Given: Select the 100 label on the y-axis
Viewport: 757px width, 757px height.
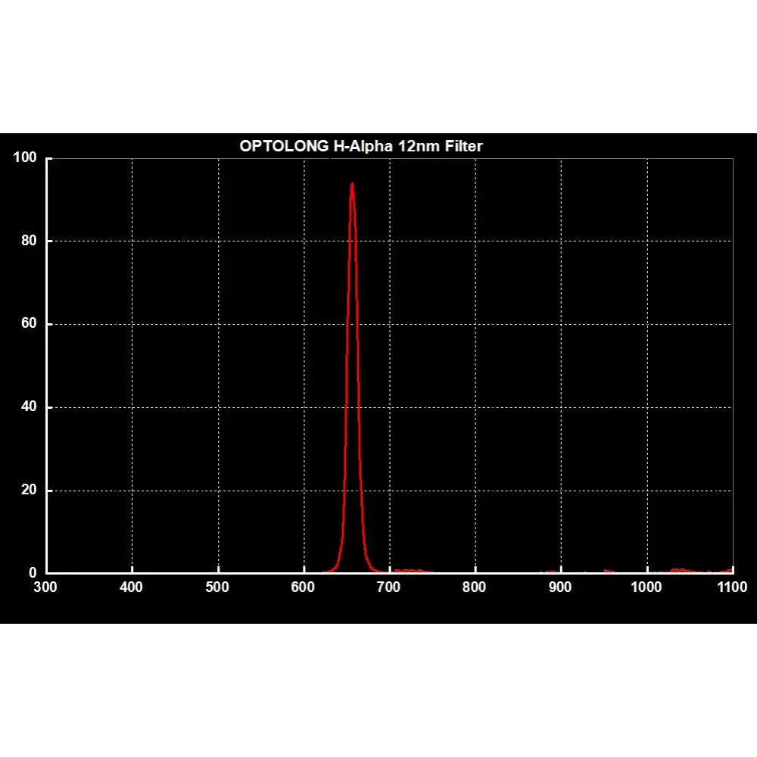Looking at the screenshot, I should pyautogui.click(x=23, y=157).
